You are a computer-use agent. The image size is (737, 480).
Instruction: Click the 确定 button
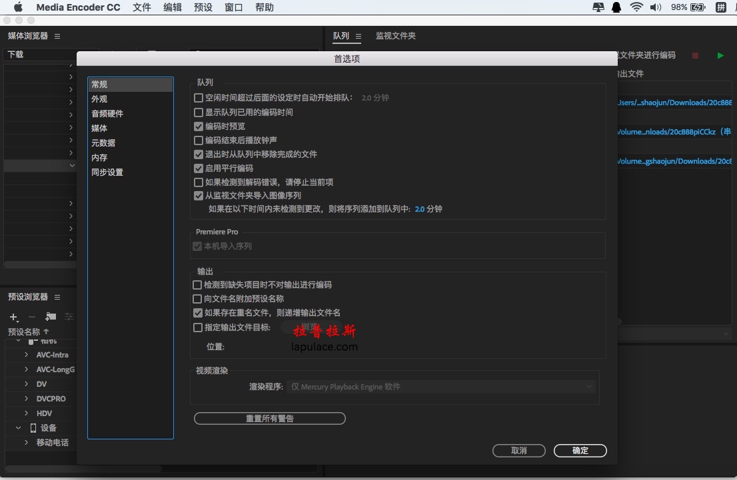[x=580, y=451]
